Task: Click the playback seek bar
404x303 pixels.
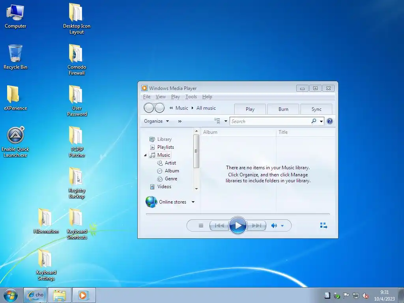Action: 238,214
